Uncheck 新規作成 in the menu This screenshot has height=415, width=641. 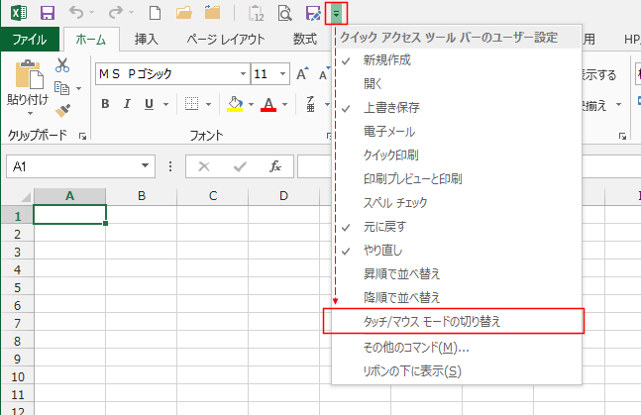pos(457,60)
